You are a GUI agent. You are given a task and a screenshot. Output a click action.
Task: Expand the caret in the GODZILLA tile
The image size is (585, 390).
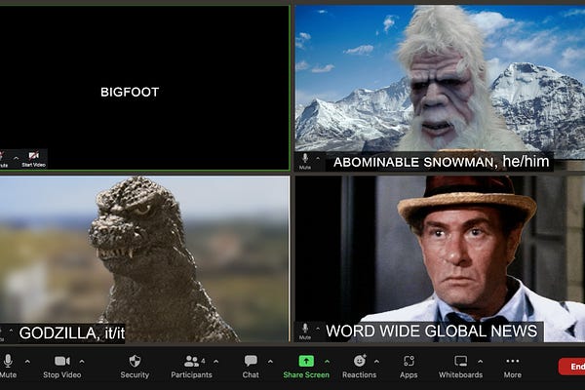[x=11, y=331]
